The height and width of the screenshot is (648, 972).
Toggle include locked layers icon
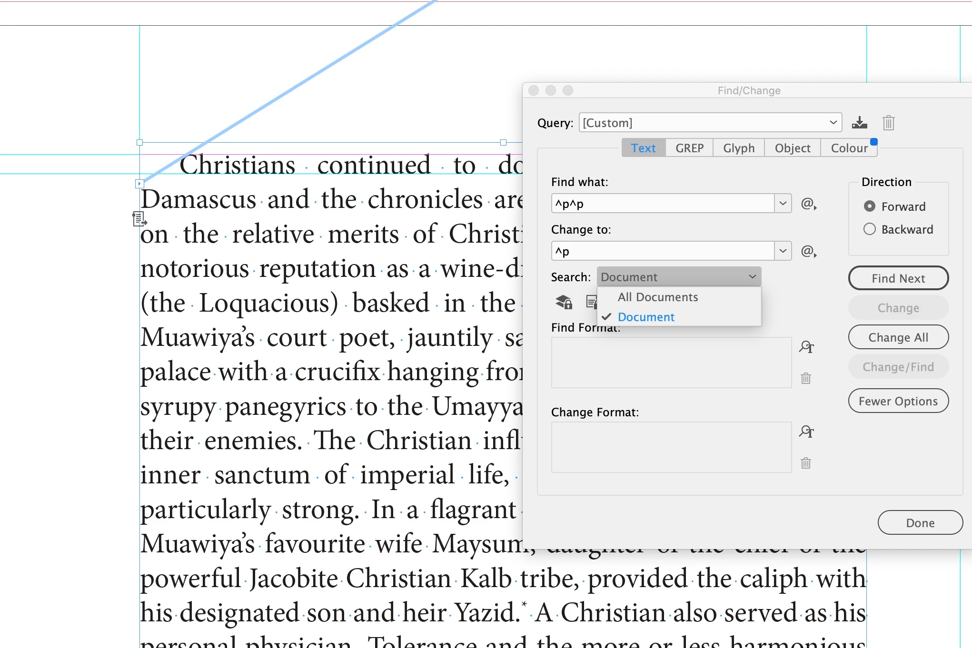coord(564,302)
